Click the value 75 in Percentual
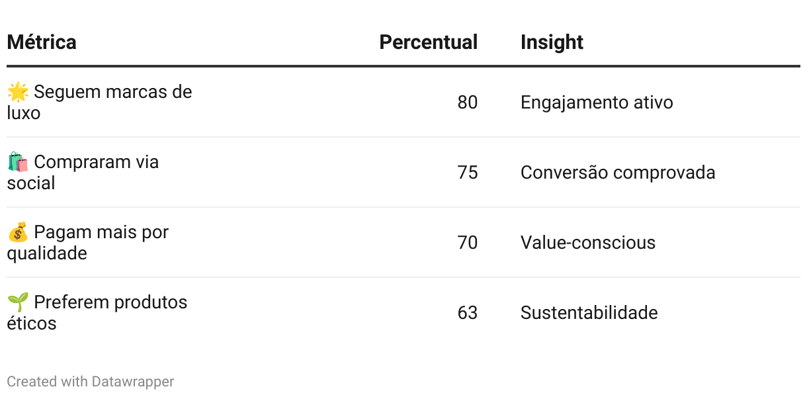The width and height of the screenshot is (807, 397). (467, 173)
